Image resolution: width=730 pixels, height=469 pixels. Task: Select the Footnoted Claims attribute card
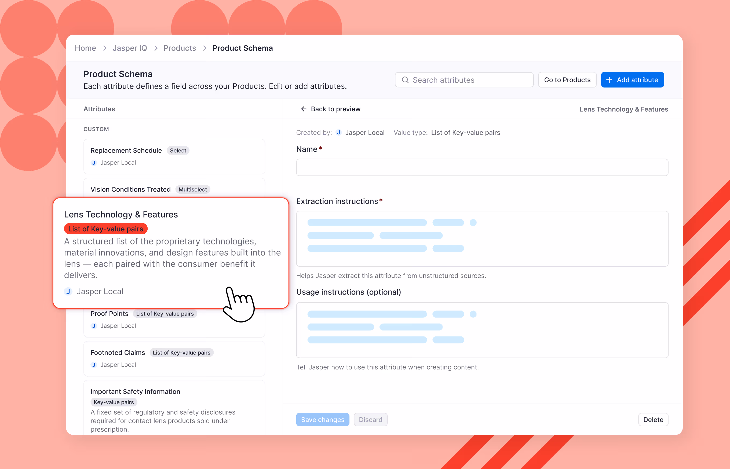[x=174, y=359]
